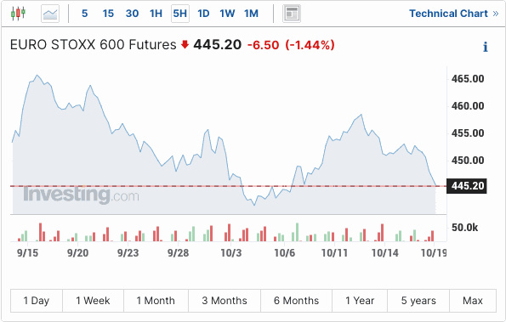Show the Max range

(x=473, y=301)
